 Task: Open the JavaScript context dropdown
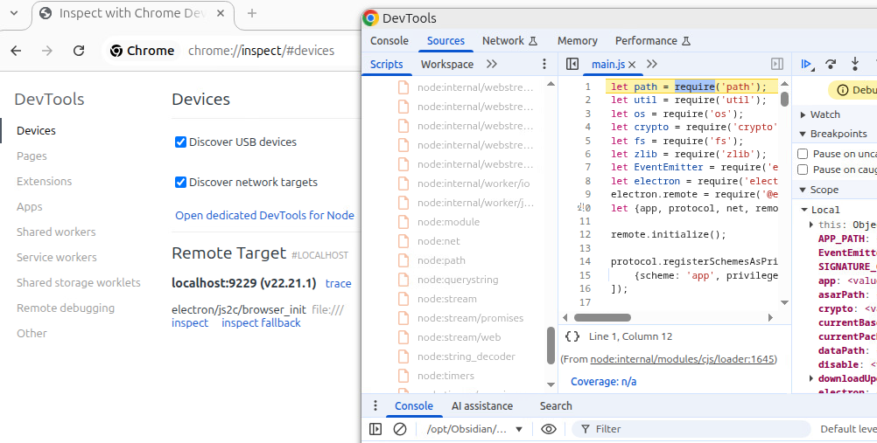475,429
